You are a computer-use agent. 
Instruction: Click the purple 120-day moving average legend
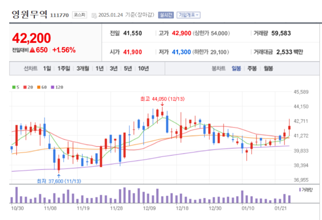(x=56, y=87)
